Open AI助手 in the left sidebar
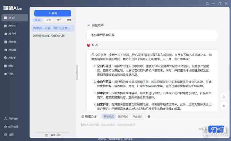Image resolution: width=231 pixels, height=141 pixels. coord(10,58)
